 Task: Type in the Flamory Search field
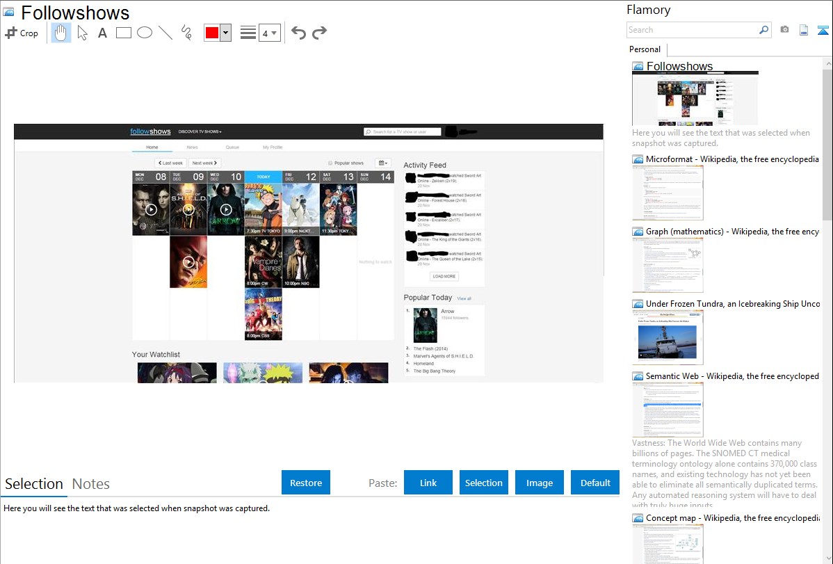click(x=692, y=30)
